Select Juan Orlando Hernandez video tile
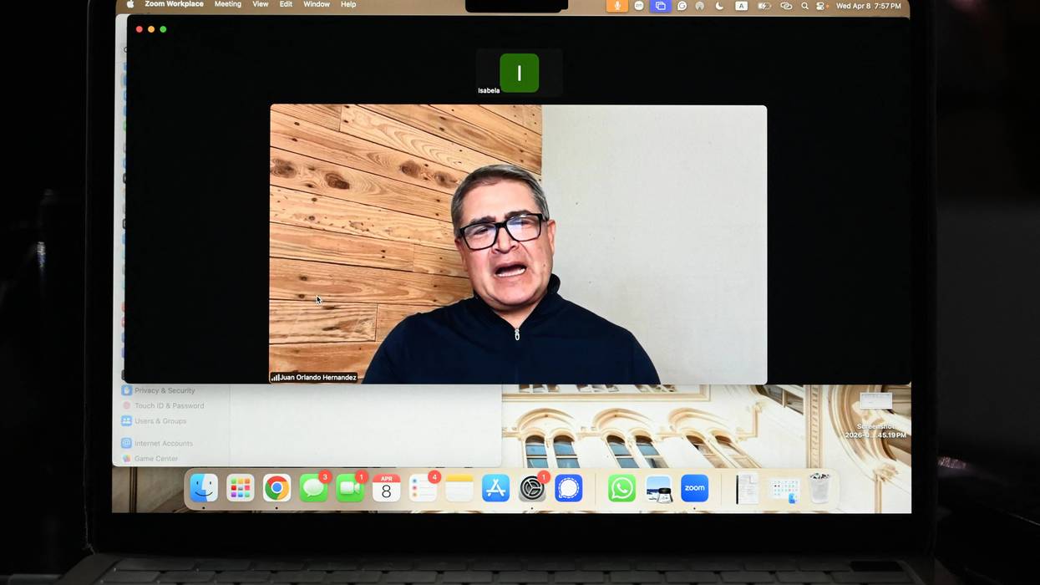The height and width of the screenshot is (585, 1040). tap(518, 244)
